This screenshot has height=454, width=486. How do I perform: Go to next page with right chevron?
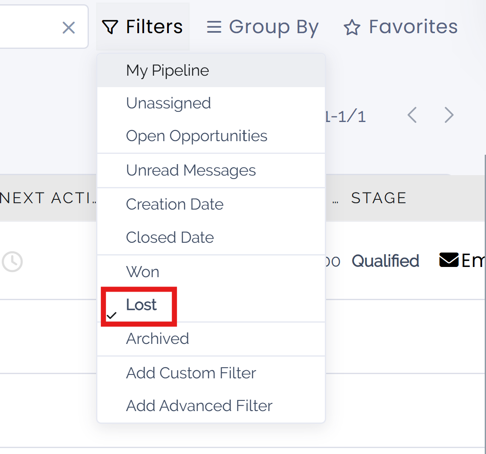[x=449, y=115]
